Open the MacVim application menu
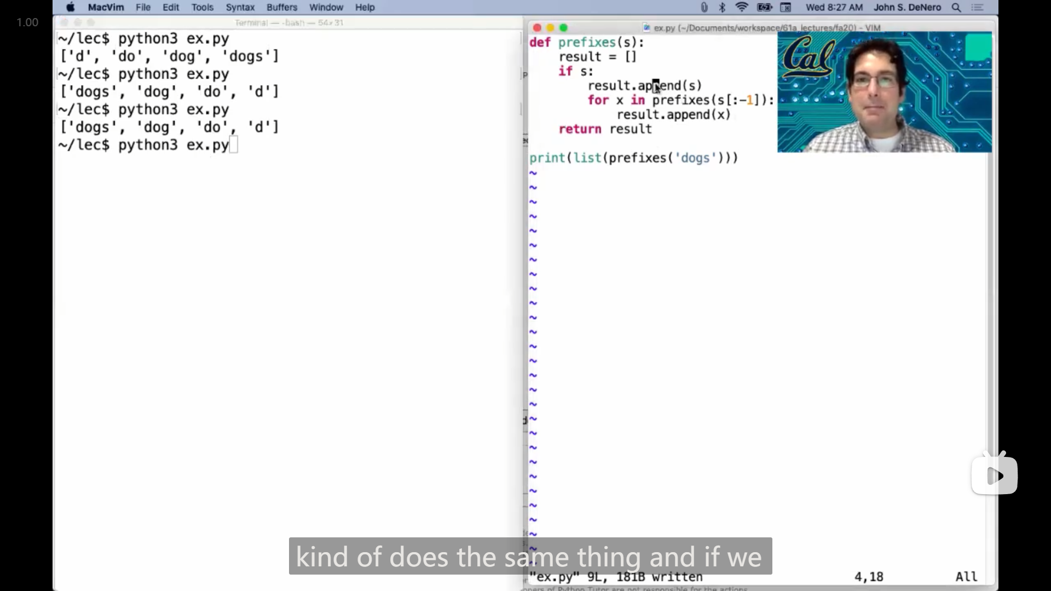Screen dimensions: 1051x591 click(x=106, y=8)
